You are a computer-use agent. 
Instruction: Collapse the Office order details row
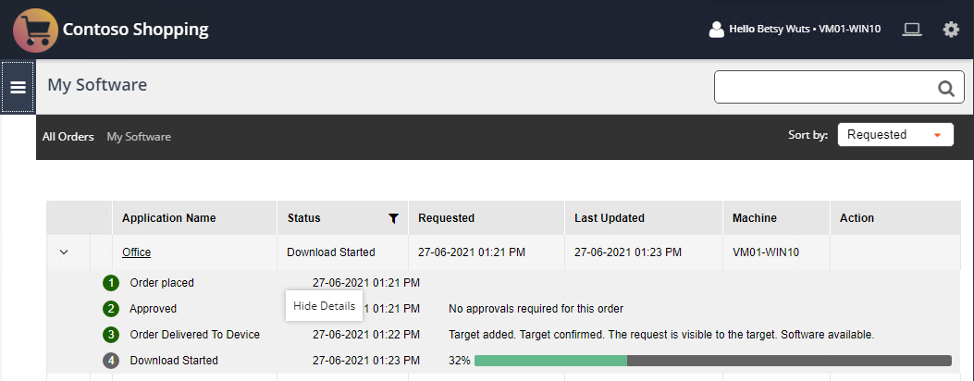click(64, 252)
